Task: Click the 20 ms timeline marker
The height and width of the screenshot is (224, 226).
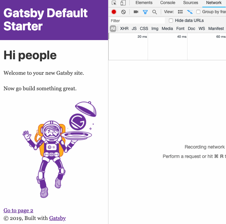Action: click(142, 37)
